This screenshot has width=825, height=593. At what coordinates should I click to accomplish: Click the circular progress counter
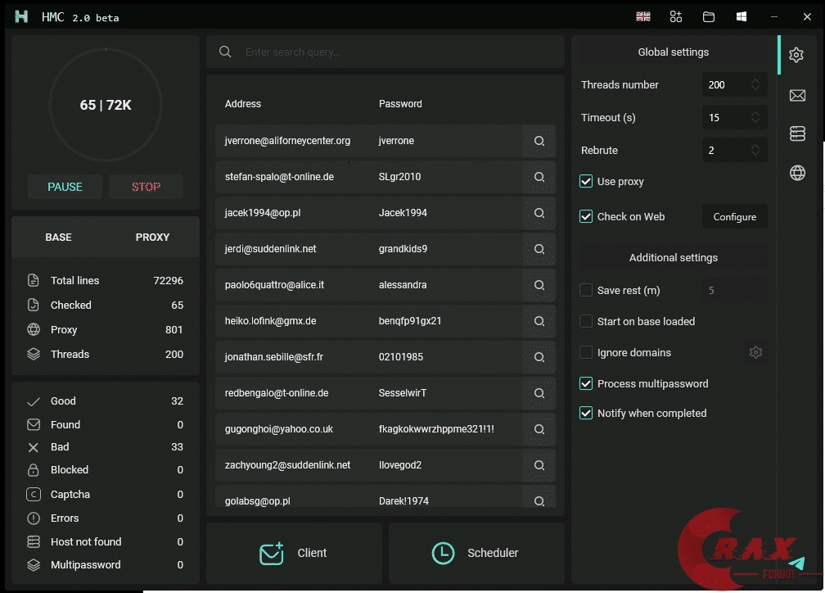[x=106, y=105]
